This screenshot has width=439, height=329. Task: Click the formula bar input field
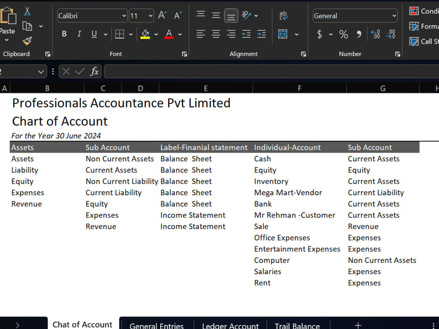[272, 72]
